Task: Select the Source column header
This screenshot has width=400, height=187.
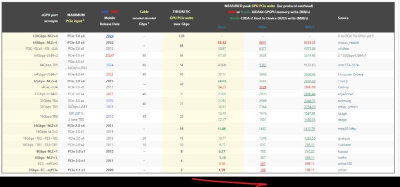Action: [x=343, y=18]
